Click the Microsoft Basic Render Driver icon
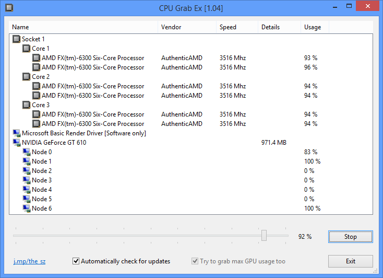 coord(17,133)
